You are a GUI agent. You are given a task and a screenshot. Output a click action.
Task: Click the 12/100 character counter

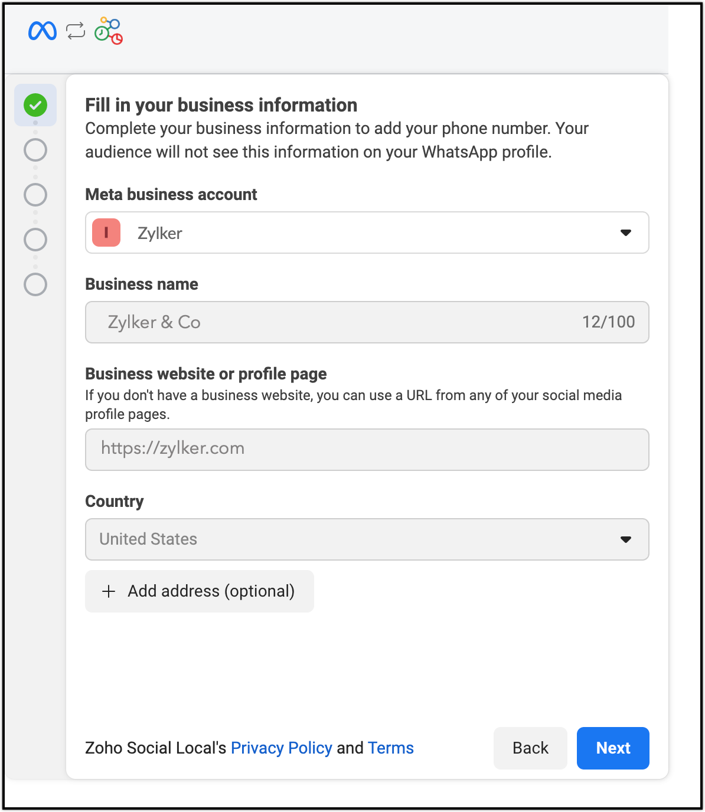click(x=609, y=322)
